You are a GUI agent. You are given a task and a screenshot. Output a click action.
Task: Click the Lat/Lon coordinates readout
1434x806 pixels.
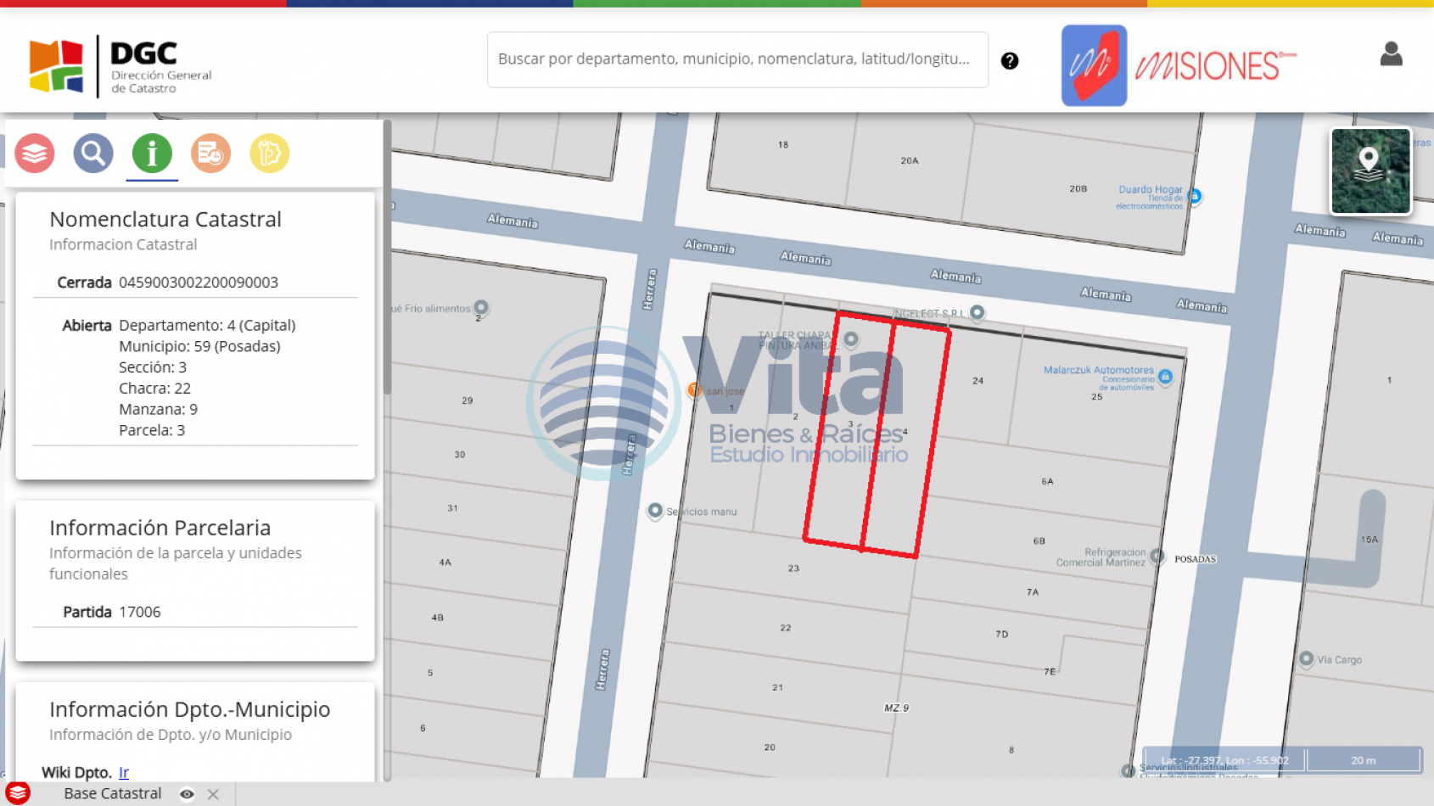click(x=1224, y=760)
